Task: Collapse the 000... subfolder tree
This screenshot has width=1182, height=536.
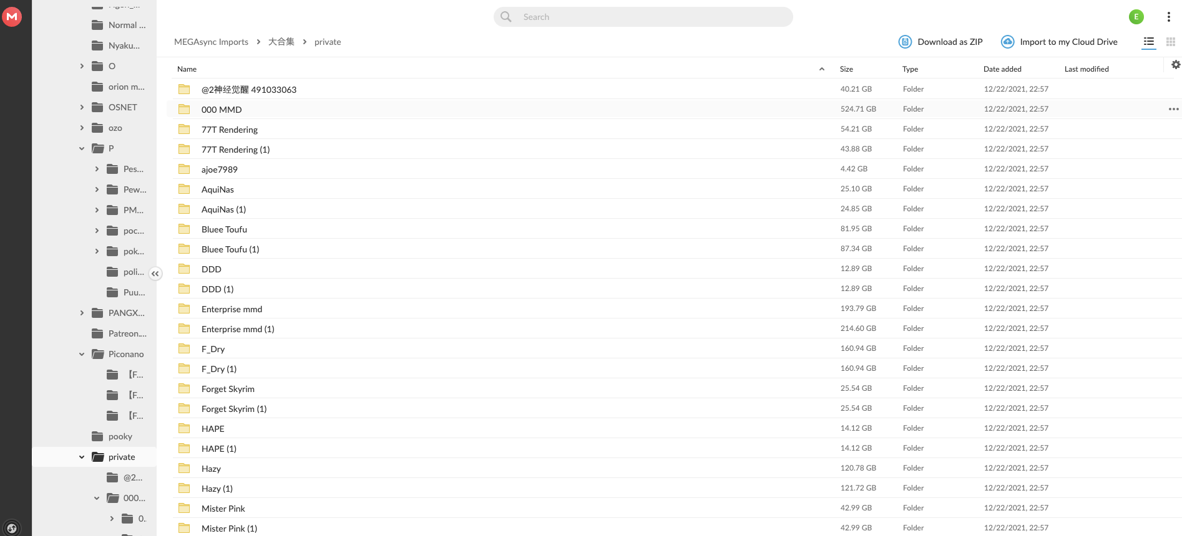Action: 97,498
